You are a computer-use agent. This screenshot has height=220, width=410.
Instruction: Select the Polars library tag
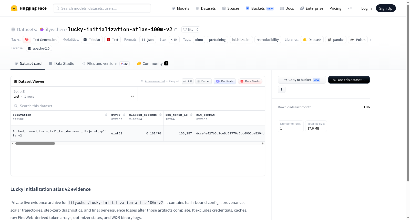click(x=358, y=40)
